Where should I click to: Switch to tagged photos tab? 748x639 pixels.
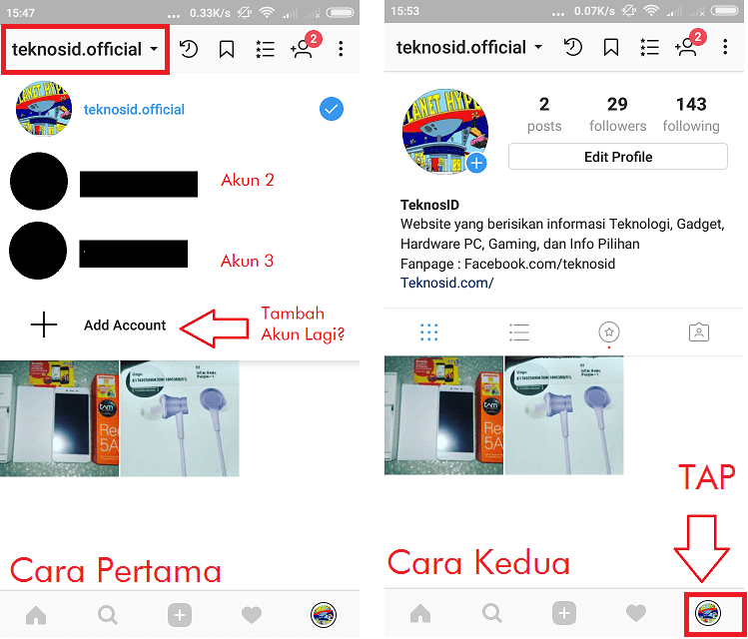[x=699, y=331]
